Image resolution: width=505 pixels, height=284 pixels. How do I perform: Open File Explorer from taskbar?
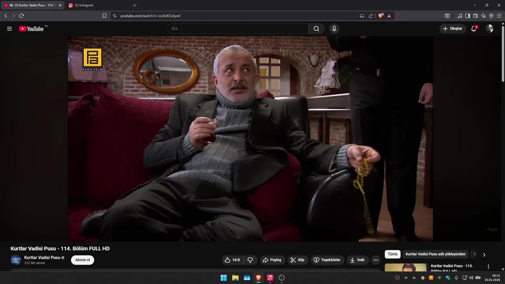point(235,278)
